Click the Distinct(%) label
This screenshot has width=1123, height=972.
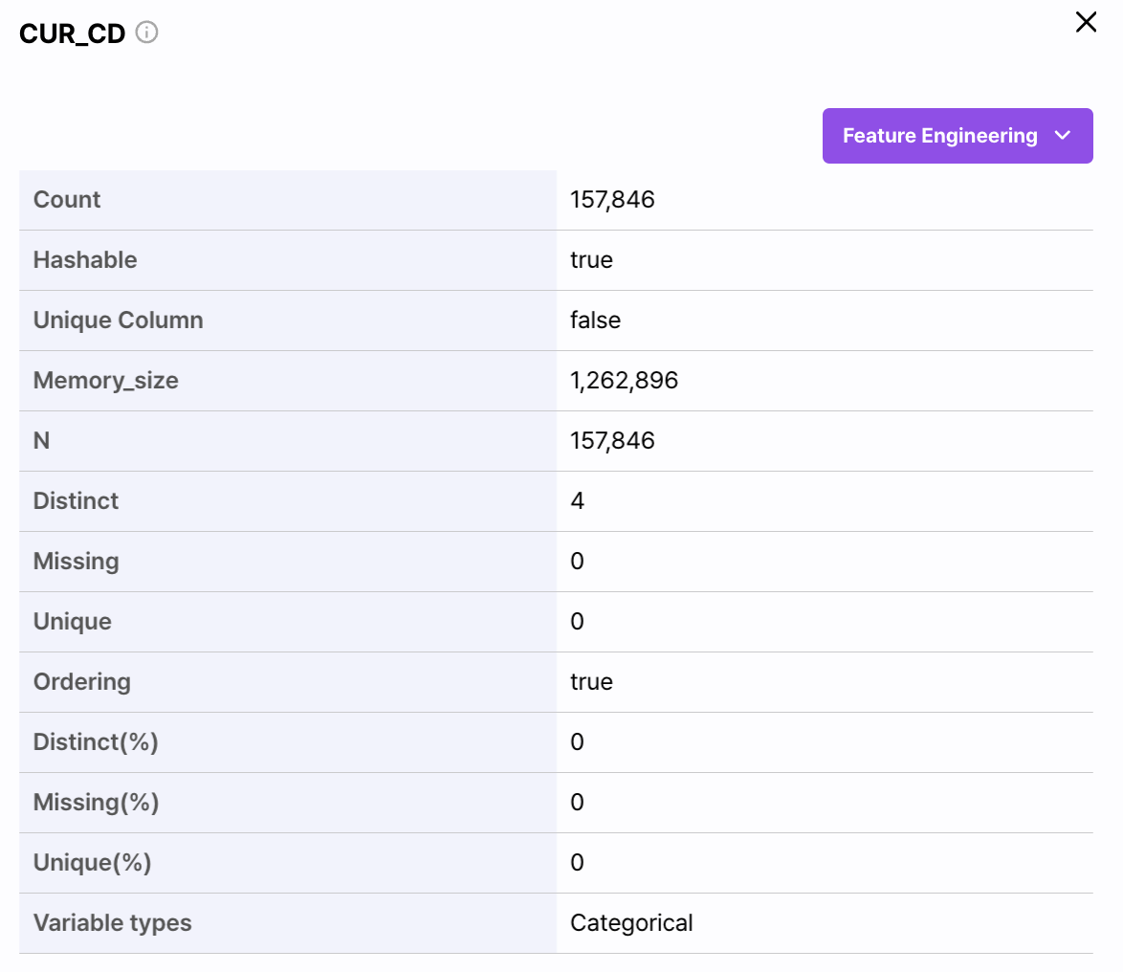(x=96, y=742)
